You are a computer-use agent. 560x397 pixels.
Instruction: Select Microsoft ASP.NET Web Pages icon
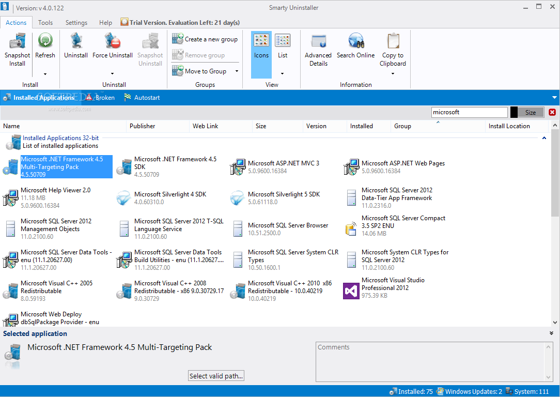pyautogui.click(x=351, y=167)
